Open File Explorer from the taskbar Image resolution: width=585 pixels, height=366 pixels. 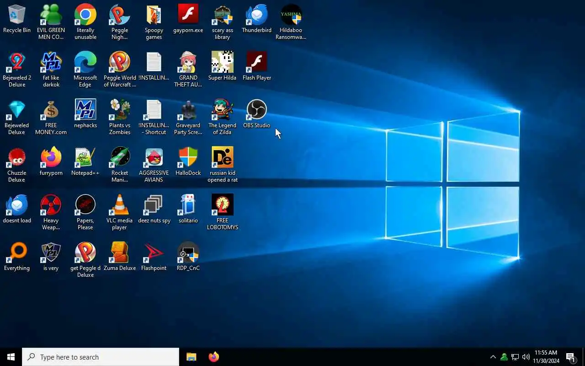(x=191, y=357)
